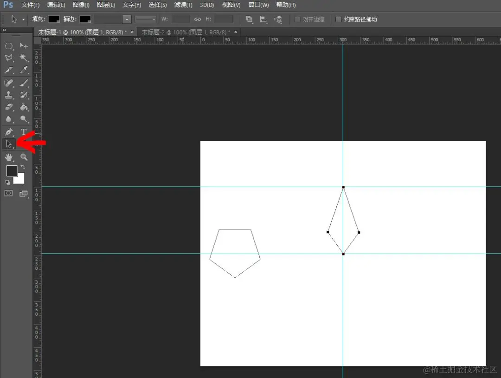Open the 编辑(E) menu
Viewport: 501px width, 378px height.
pyautogui.click(x=56, y=5)
